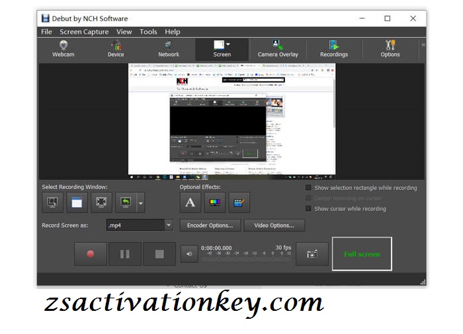Open the color adjustments effect
This screenshot has height=334, width=463.
click(x=215, y=202)
